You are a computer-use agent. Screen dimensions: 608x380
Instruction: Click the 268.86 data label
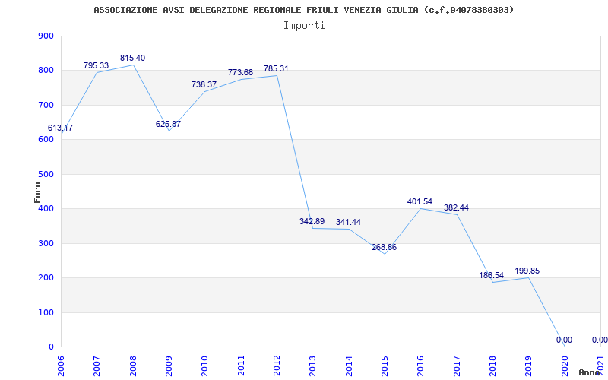pyautogui.click(x=384, y=248)
